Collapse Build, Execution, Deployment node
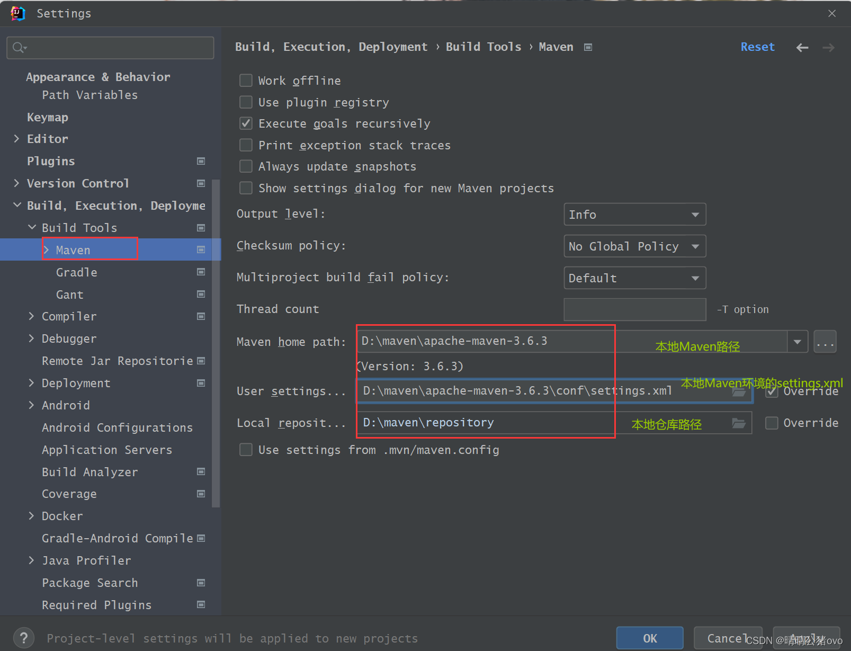Screen dimensions: 851x651 point(17,205)
